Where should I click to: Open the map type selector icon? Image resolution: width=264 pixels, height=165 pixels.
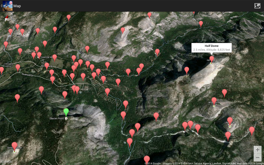click(x=257, y=6)
